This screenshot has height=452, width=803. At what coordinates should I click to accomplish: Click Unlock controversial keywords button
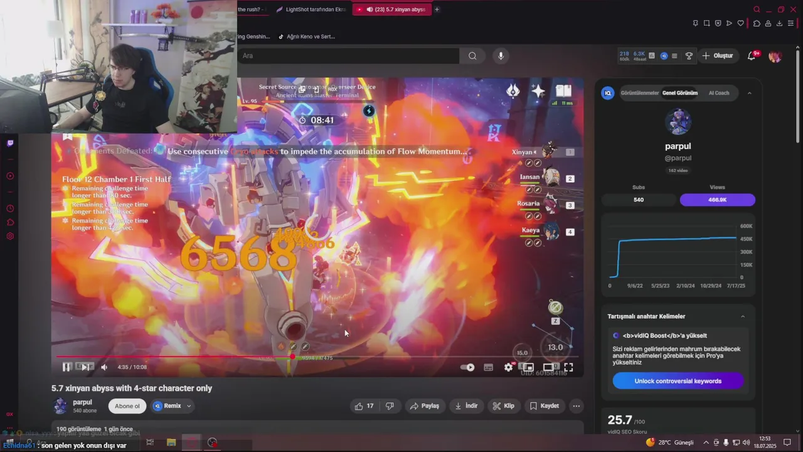tap(678, 381)
